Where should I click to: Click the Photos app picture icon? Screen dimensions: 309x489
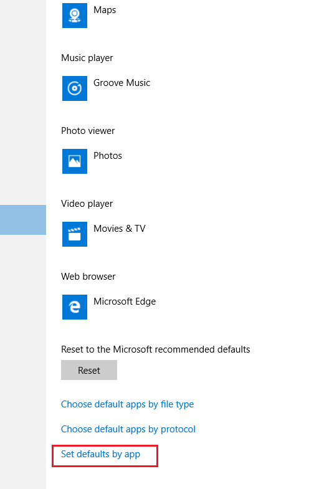coord(75,161)
